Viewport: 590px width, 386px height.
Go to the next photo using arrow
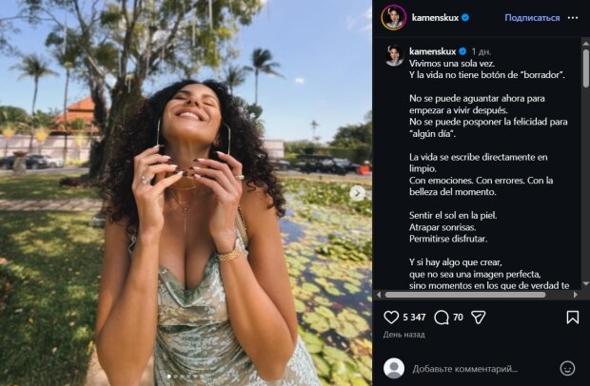[x=358, y=193]
